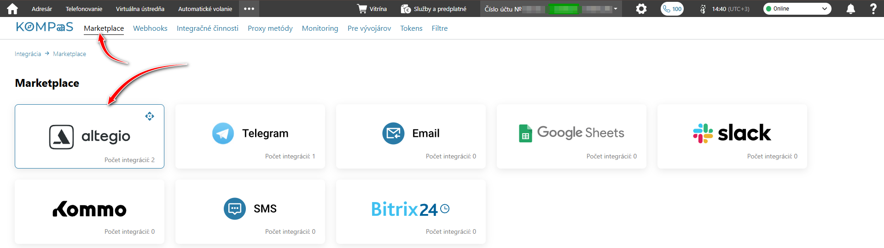Click the timezone plug icon
Screen dimensions: 884x248
[x=703, y=9]
